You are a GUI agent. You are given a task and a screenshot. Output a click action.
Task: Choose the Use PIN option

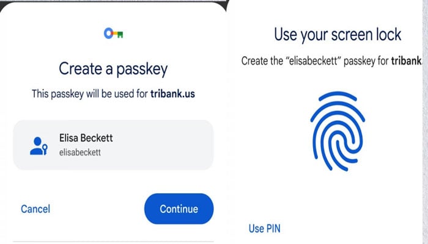pyautogui.click(x=264, y=228)
